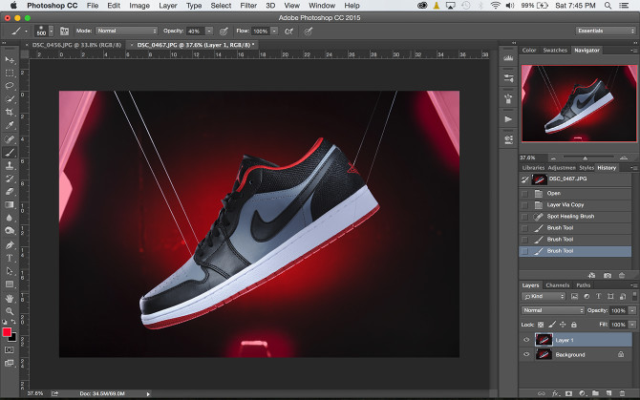
Task: Open the Essentials workspace dropdown
Action: [x=606, y=31]
